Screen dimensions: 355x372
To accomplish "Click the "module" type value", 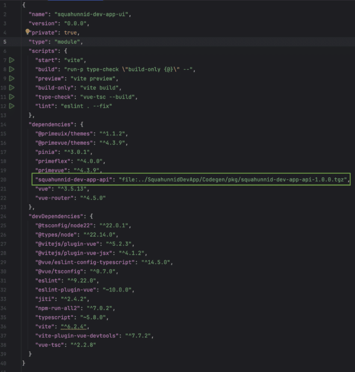I will [x=67, y=41].
